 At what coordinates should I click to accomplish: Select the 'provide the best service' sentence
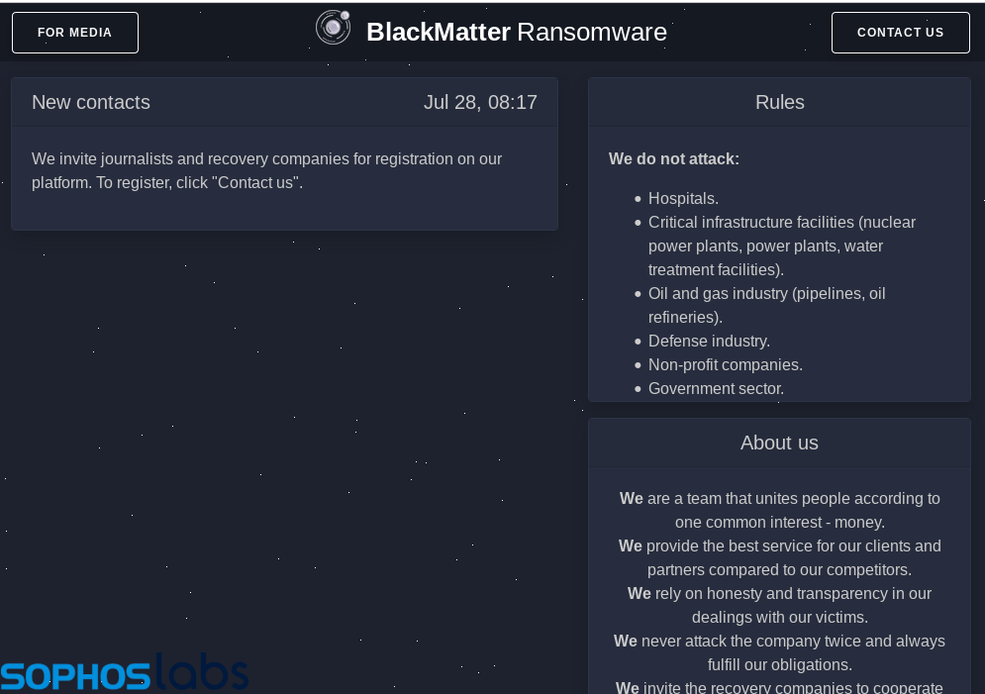pos(779,557)
